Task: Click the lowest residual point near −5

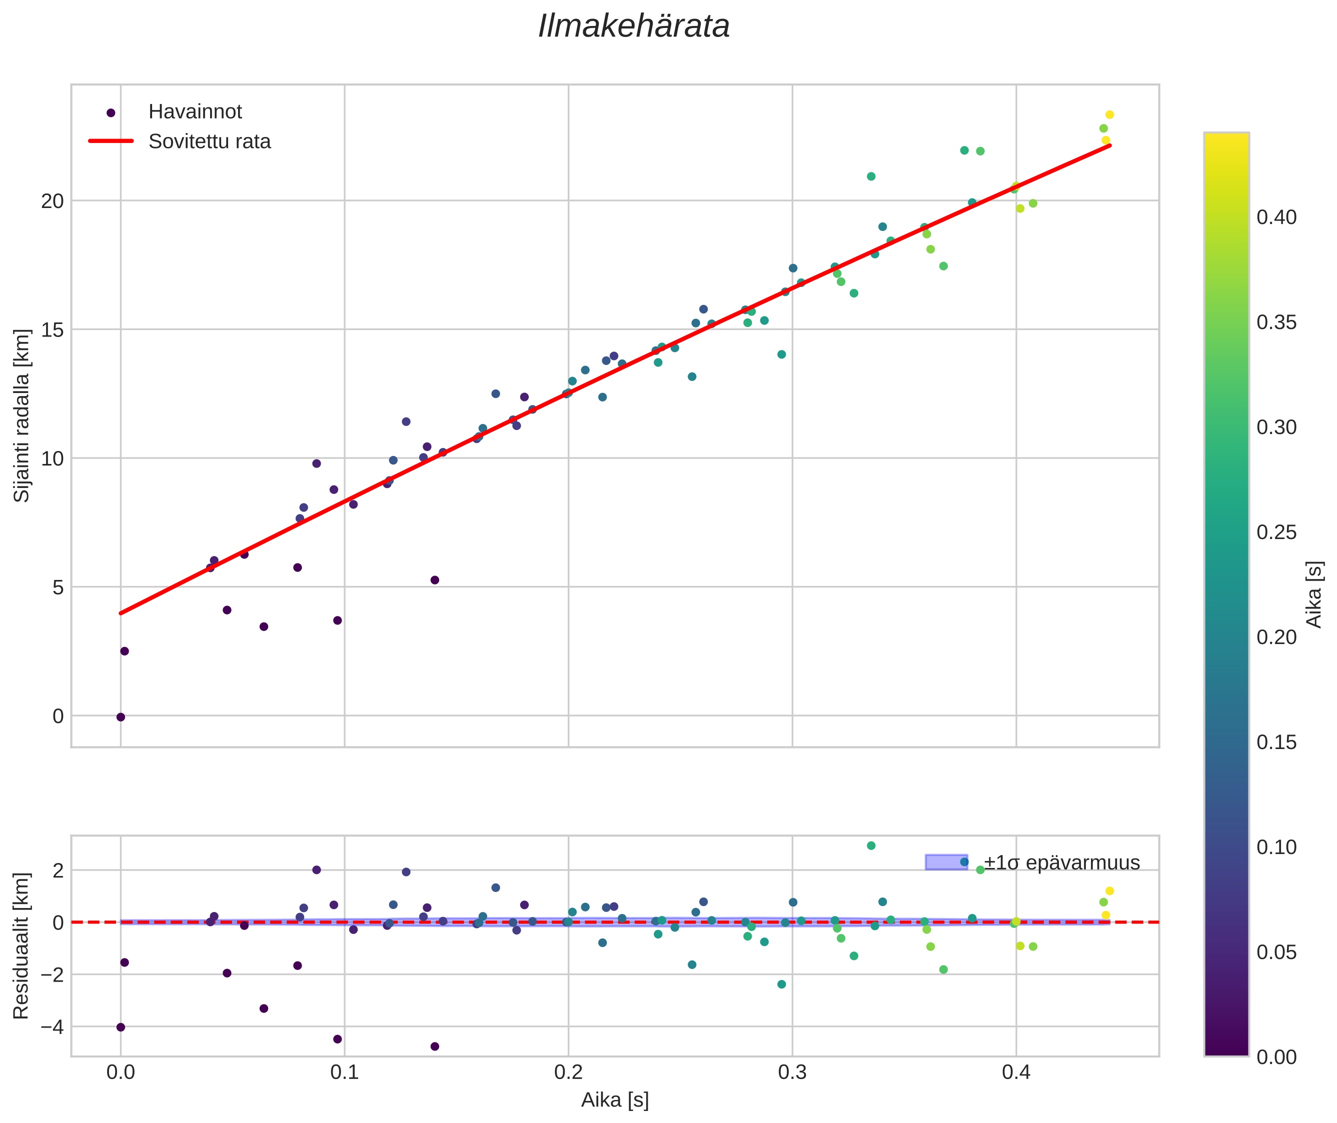Action: pos(435,1046)
